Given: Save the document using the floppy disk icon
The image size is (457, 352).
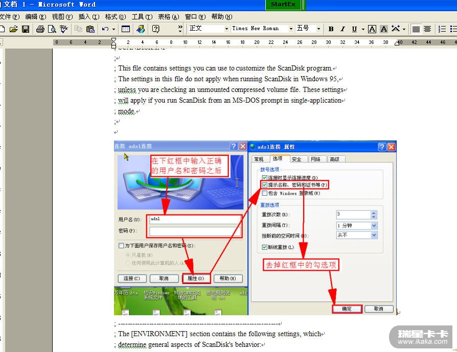Looking at the screenshot, I should click(26, 29).
